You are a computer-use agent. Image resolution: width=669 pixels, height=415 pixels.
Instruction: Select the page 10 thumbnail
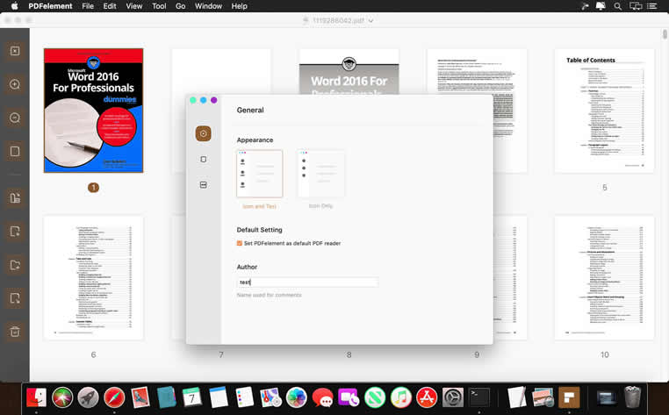coord(604,277)
